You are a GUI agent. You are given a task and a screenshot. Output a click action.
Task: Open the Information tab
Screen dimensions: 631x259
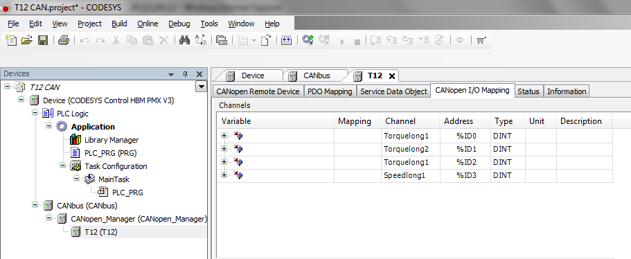pyautogui.click(x=566, y=91)
